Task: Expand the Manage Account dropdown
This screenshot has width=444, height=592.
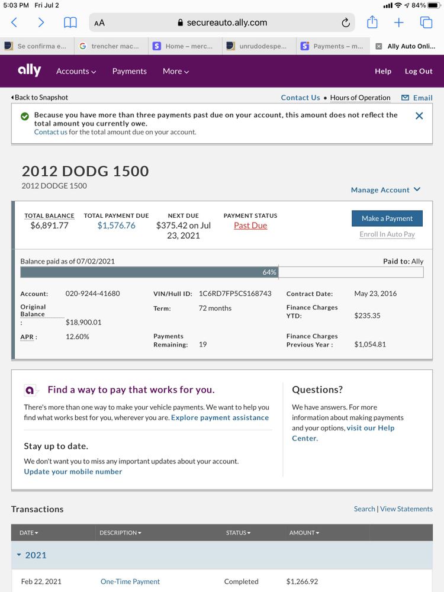Action: click(385, 190)
